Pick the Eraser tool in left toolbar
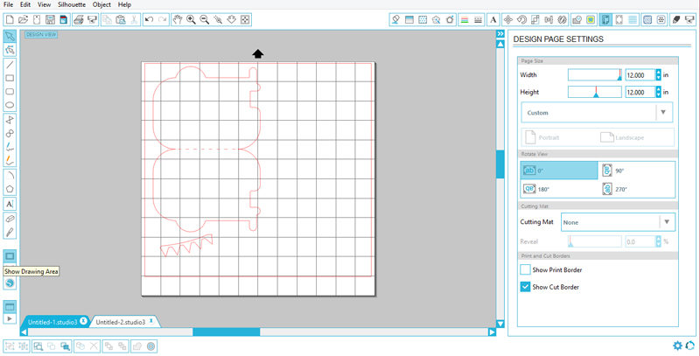700x356 pixels. pyautogui.click(x=10, y=219)
